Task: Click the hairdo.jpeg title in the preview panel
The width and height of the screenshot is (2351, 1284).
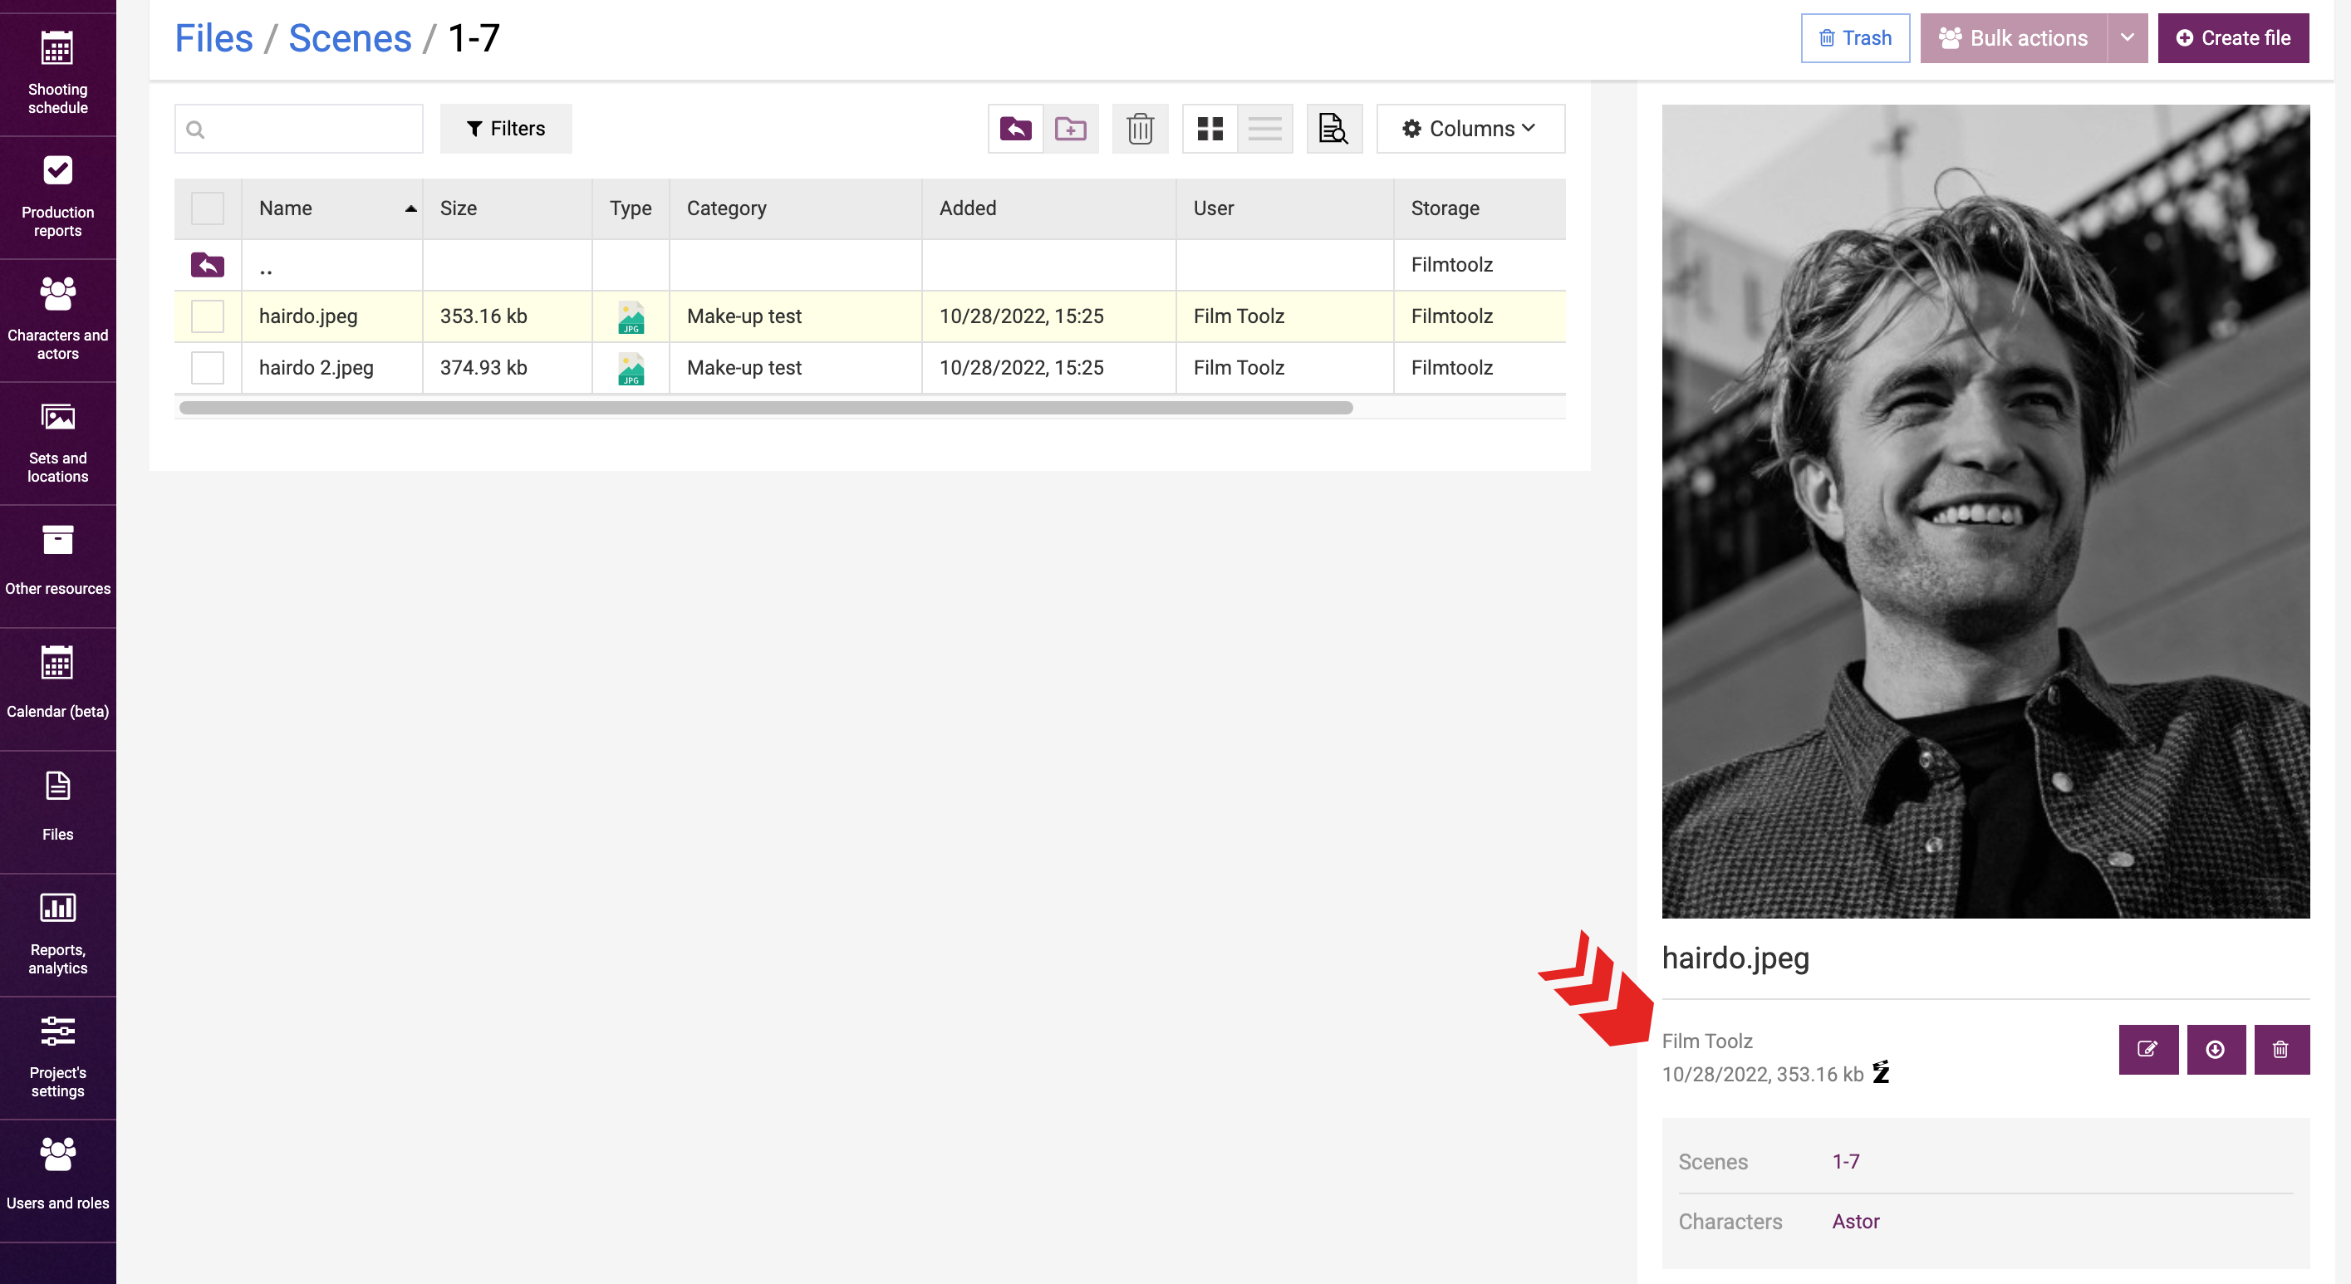Action: 1736,958
